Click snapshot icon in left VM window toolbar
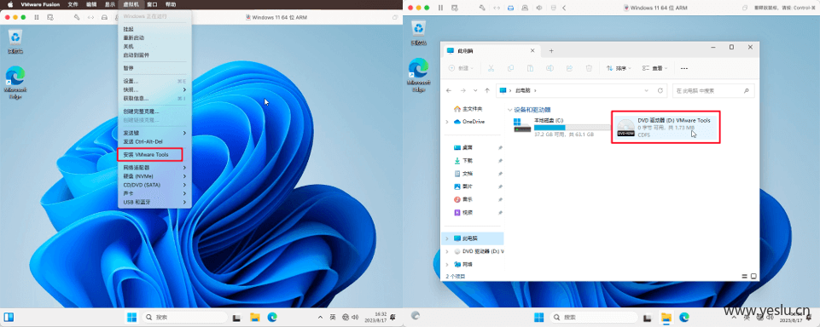Screen dimensions: 820x327 (x=50, y=17)
